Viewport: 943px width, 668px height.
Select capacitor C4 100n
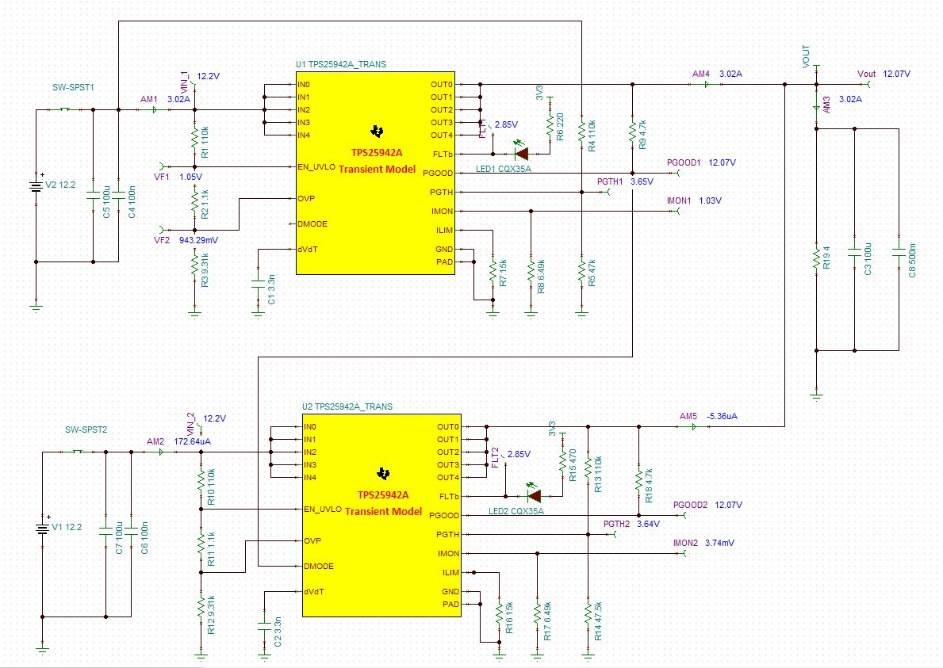tap(118, 196)
